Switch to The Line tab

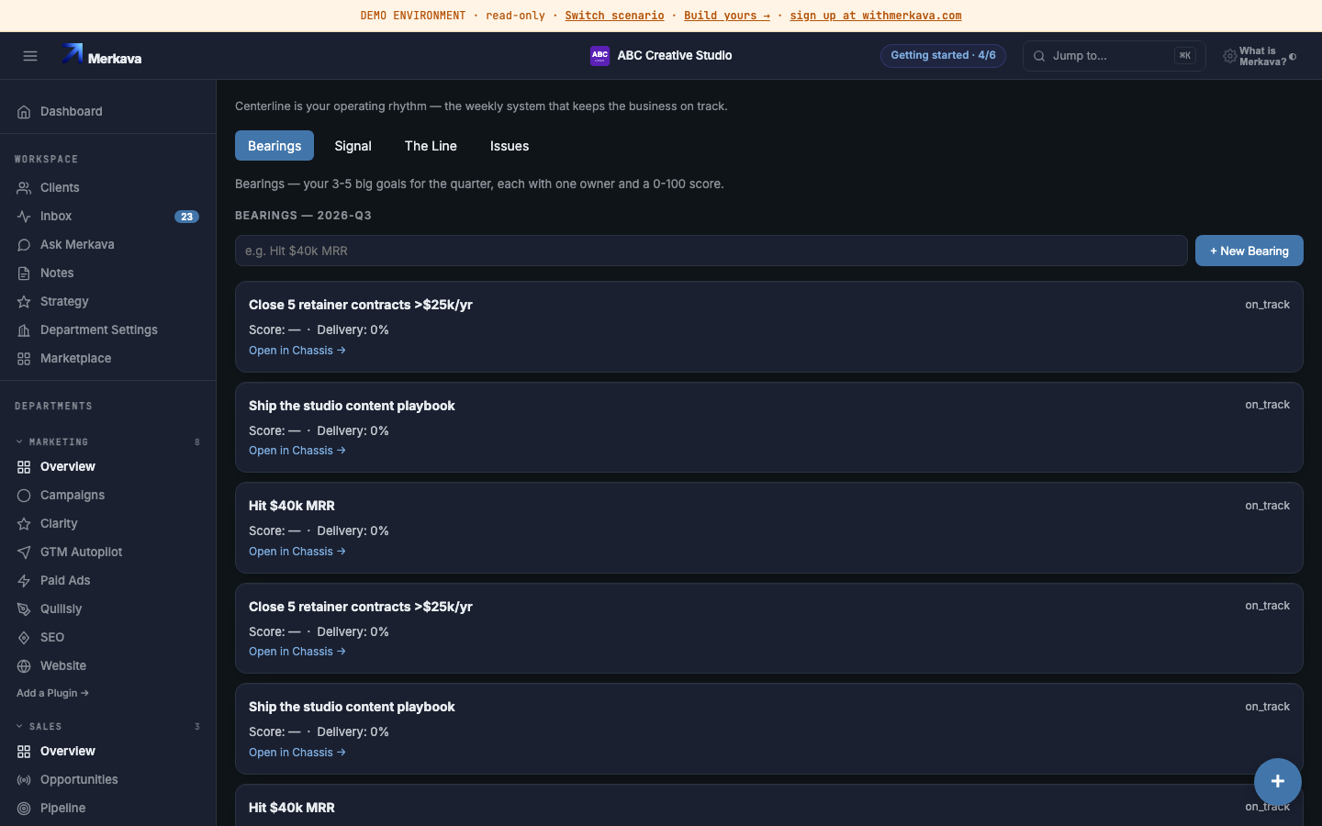click(x=431, y=146)
